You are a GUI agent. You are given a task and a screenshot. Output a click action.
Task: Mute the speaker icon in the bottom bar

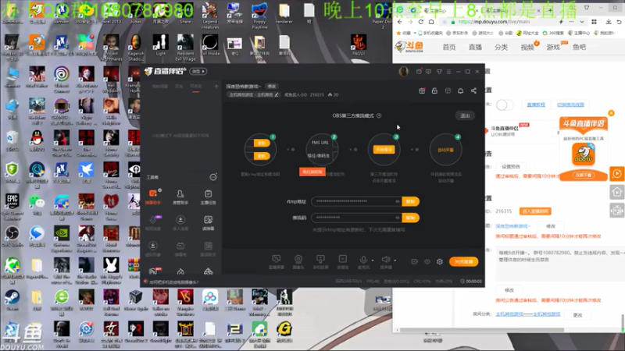[386, 260]
